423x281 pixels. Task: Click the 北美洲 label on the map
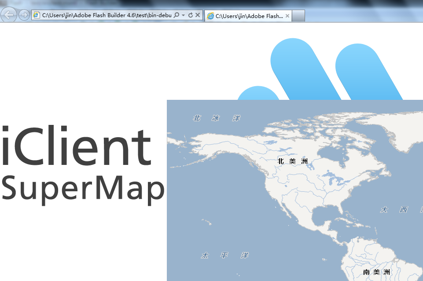click(x=292, y=161)
